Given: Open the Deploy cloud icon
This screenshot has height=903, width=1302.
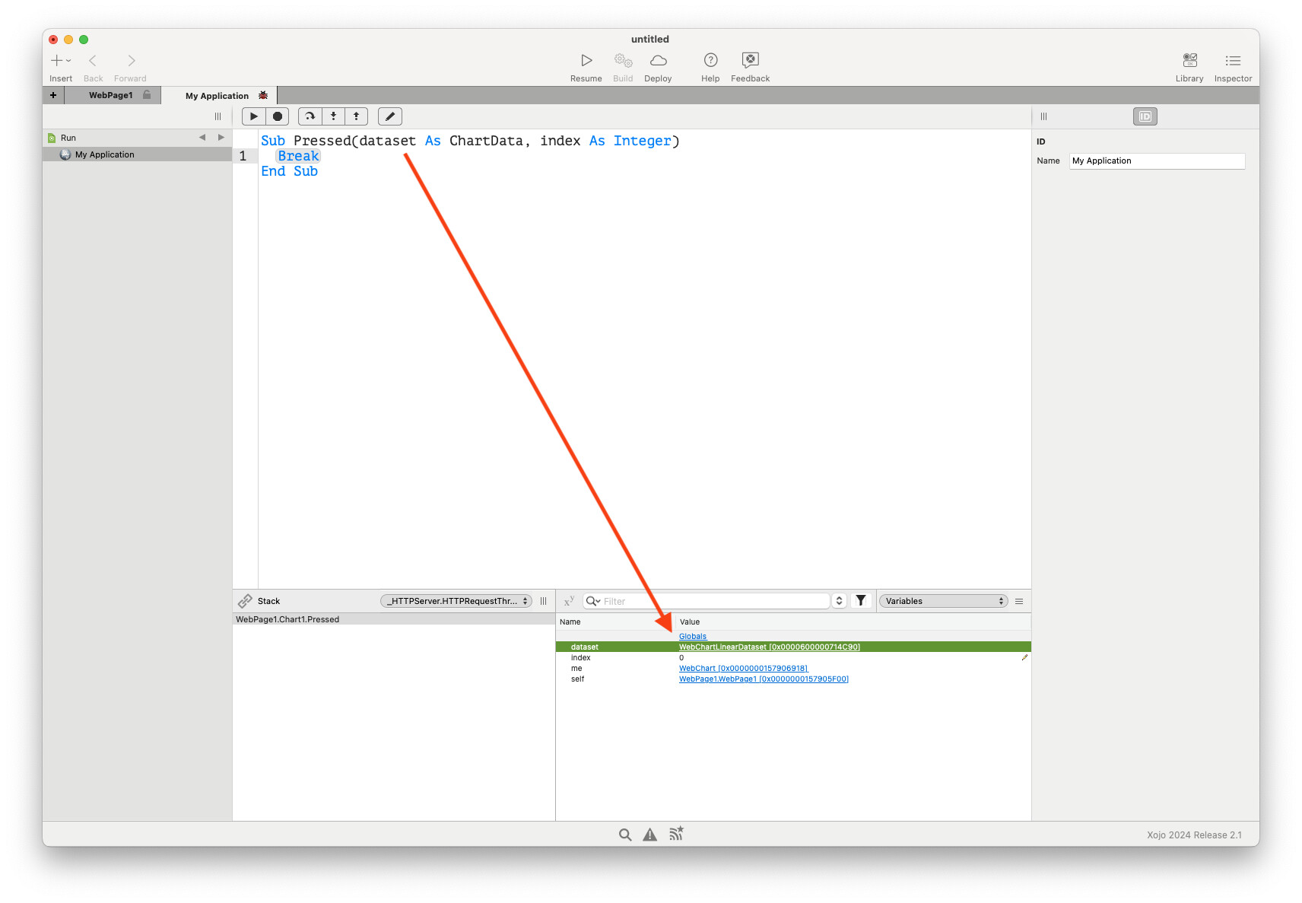Looking at the screenshot, I should [658, 61].
